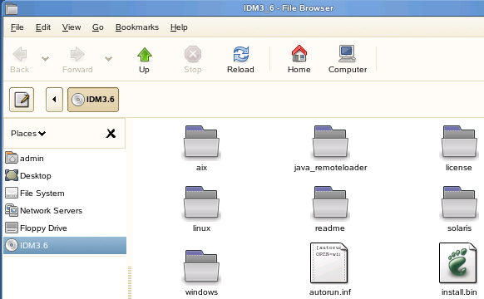This screenshot has height=299, width=484.
Task: Open the Edit menu
Action: pos(43,27)
